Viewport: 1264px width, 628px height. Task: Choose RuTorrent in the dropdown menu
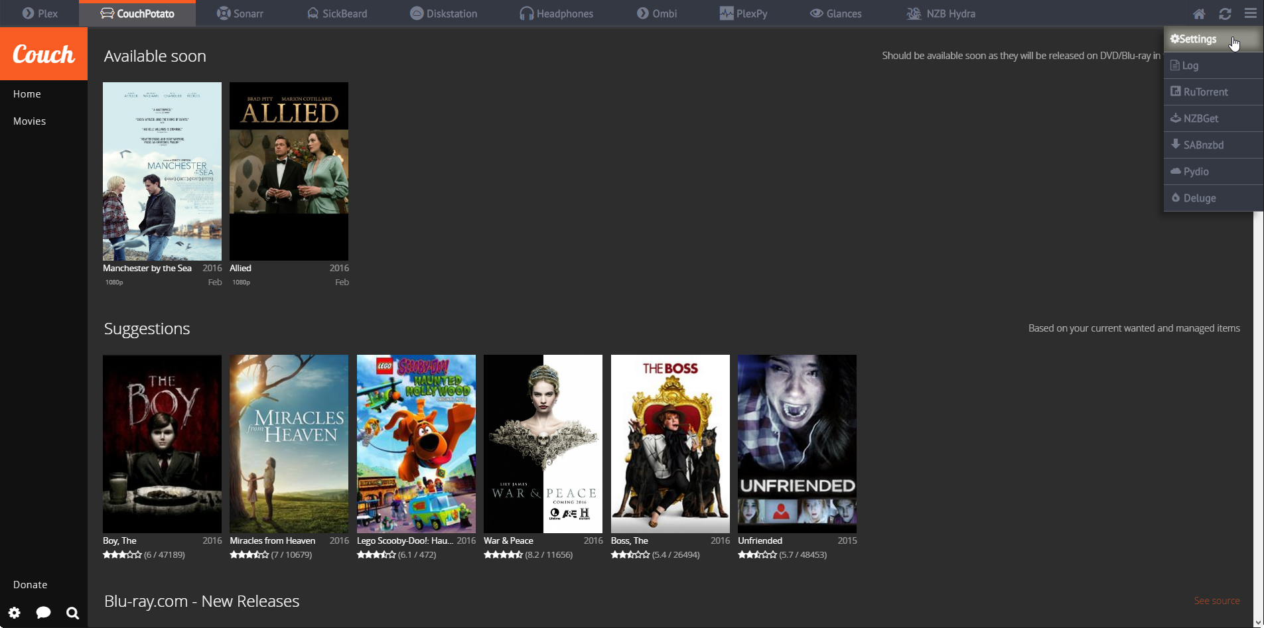point(1214,92)
